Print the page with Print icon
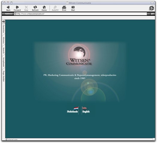The width and height of the screenshot is (157, 143). coord(64,7)
